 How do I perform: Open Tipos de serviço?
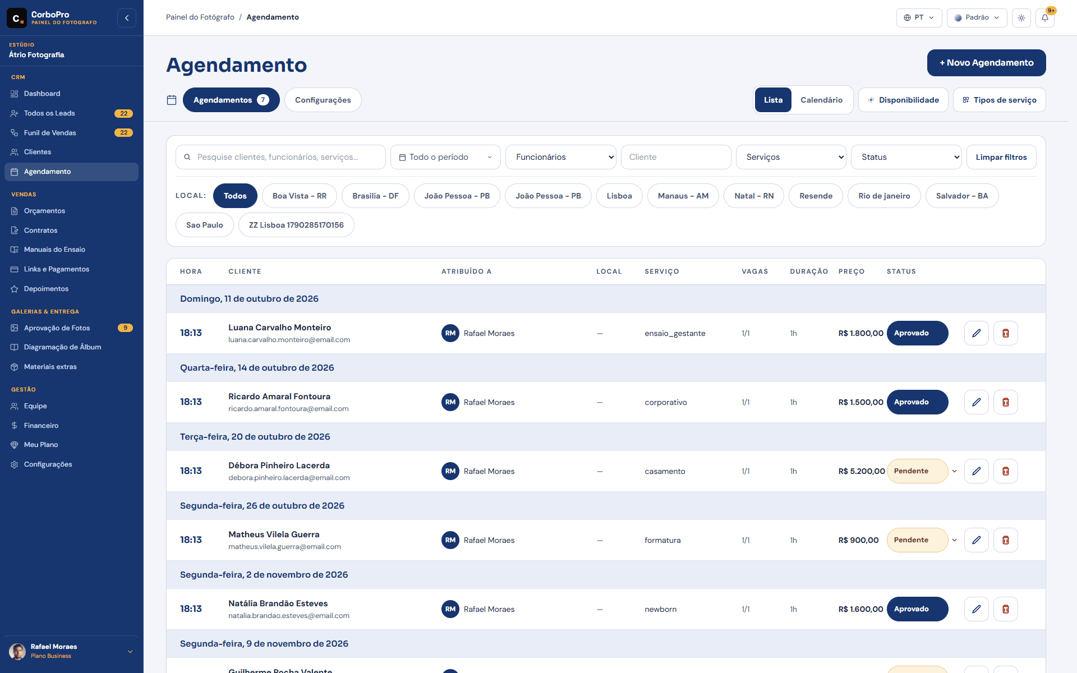[1000, 100]
